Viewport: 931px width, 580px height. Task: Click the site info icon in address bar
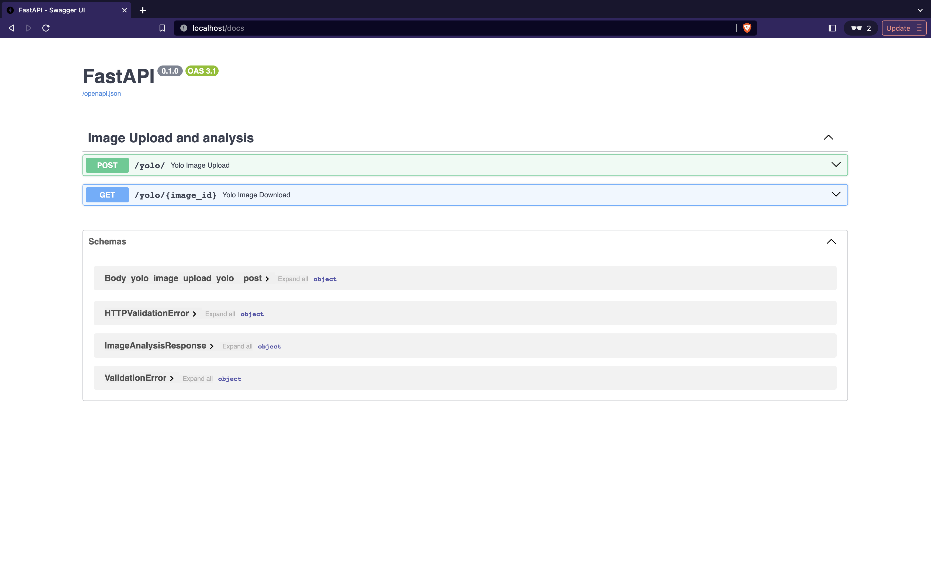[x=184, y=28]
